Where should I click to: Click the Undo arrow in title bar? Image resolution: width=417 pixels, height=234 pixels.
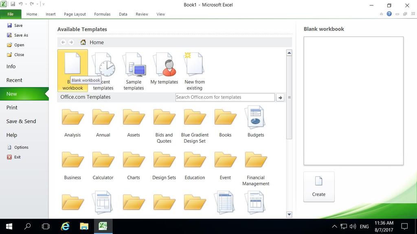tap(21, 4)
